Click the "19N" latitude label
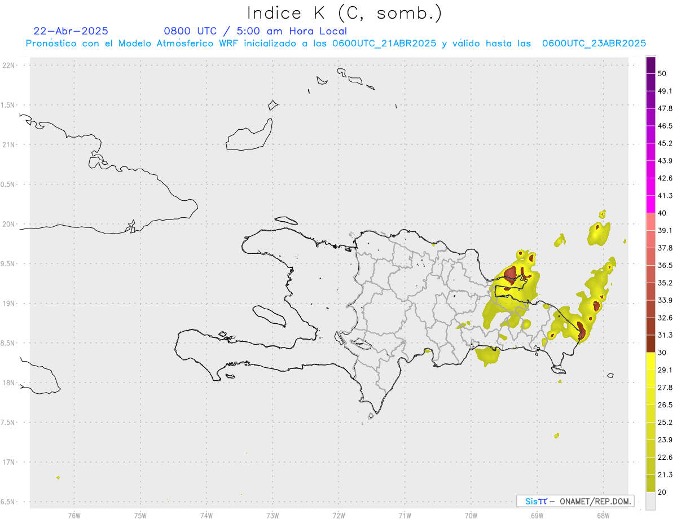Screen dimensions: 677x523 8,304
